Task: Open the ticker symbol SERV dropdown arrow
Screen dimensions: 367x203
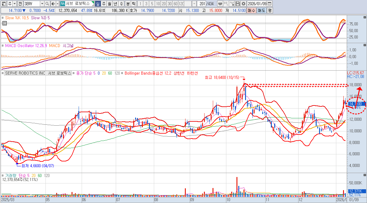Action: 42,4
